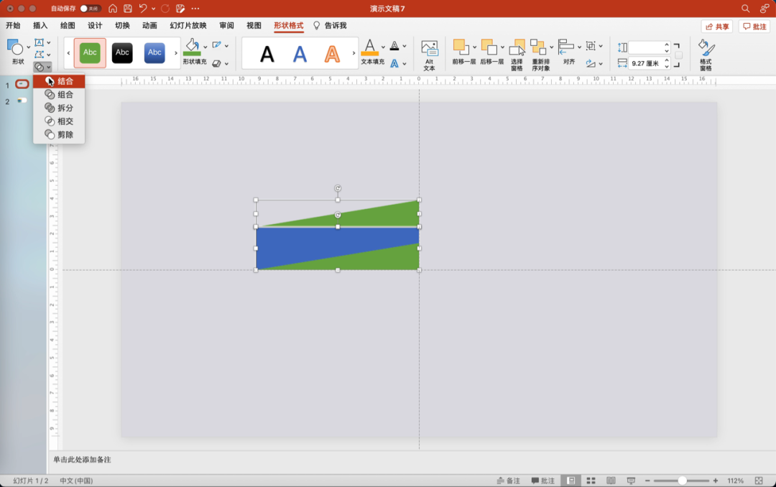Click the 形状填充 paint bucket icon
This screenshot has height=487, width=776.
pyautogui.click(x=192, y=47)
